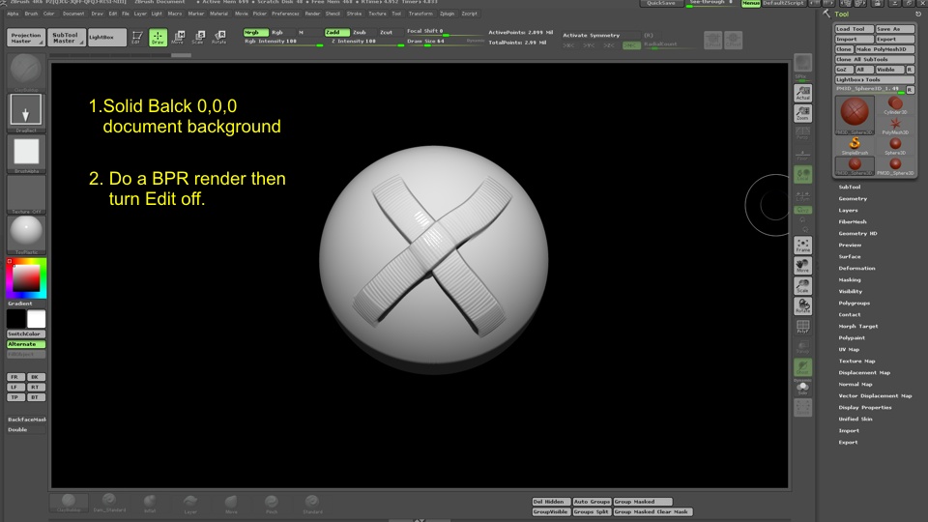The height and width of the screenshot is (522, 928).
Task: Open the ClayBuildup brush thumbnail
Action: coord(26,71)
